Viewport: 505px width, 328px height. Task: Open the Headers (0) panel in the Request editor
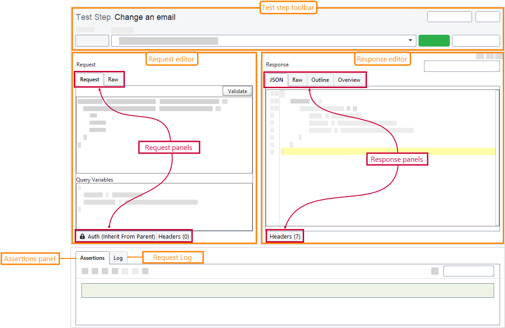point(174,236)
